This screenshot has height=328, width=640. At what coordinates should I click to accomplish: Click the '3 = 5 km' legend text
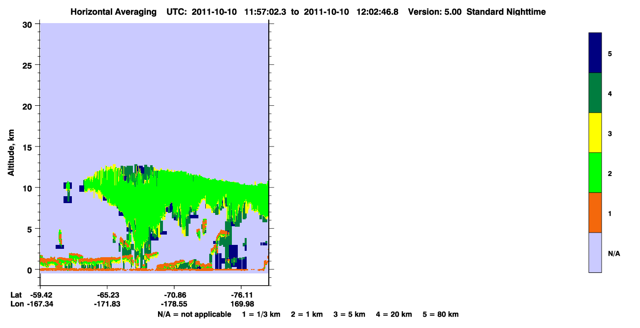tap(350, 314)
